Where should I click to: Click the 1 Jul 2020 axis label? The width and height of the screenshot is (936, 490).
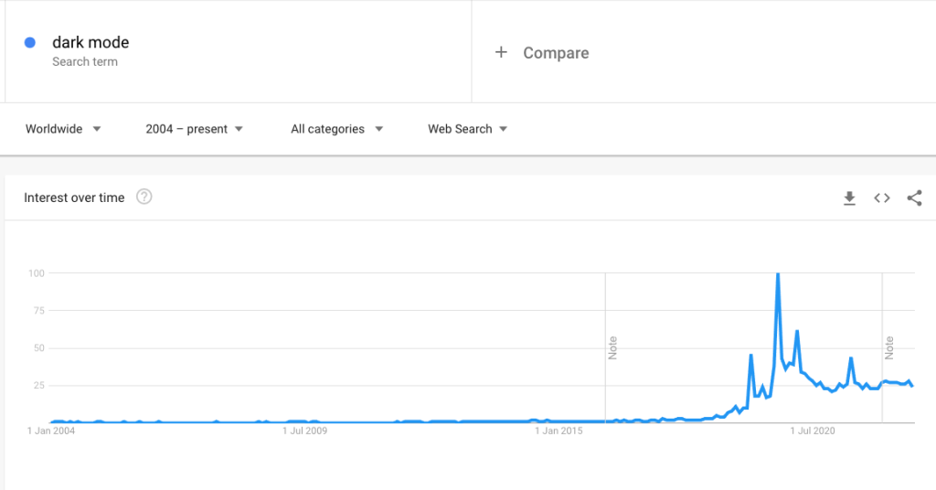pos(813,430)
